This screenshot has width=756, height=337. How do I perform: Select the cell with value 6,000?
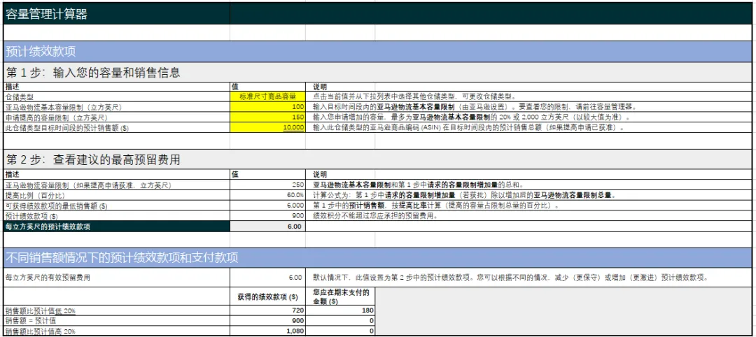coord(267,206)
